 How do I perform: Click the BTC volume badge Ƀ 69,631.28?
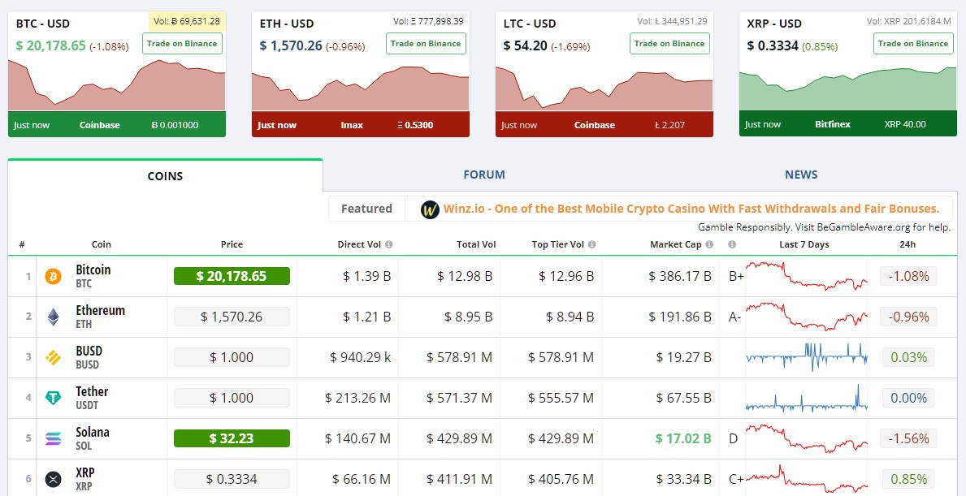(x=187, y=21)
